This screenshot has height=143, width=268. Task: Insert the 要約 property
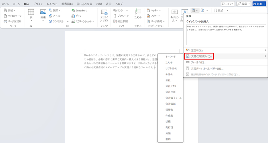point(170,139)
